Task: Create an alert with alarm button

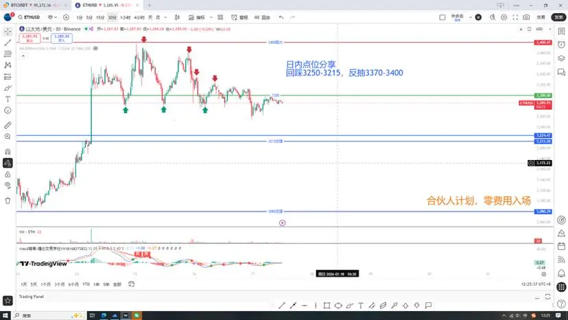Action: [239, 17]
